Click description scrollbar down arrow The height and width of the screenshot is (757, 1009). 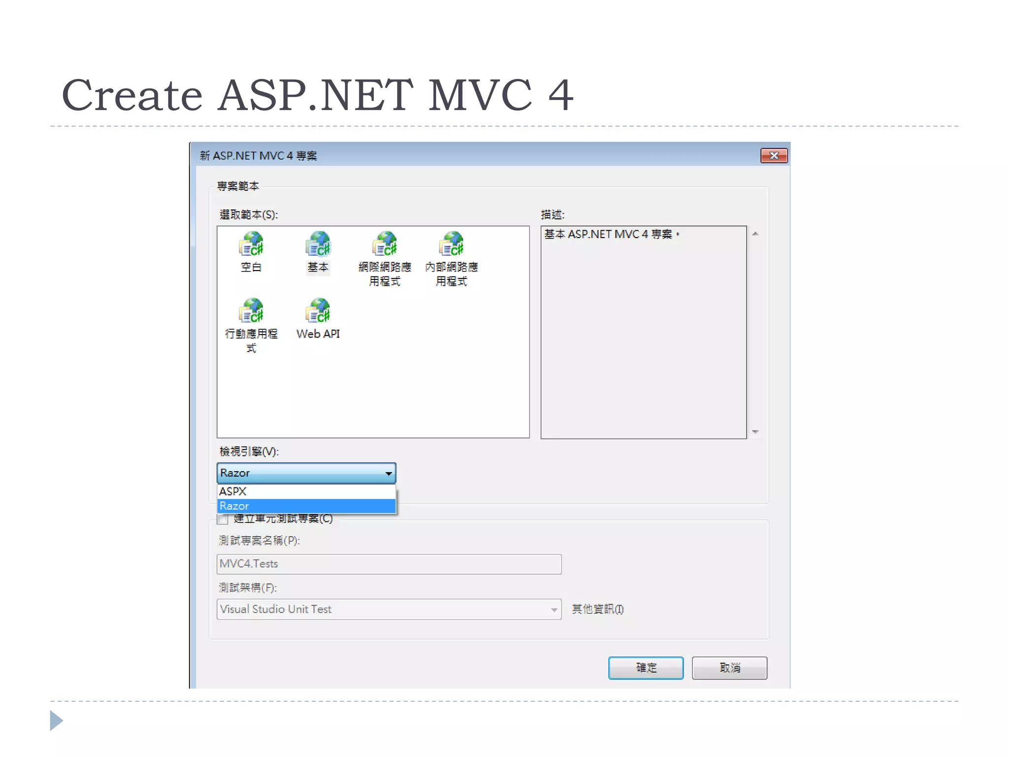pos(755,432)
